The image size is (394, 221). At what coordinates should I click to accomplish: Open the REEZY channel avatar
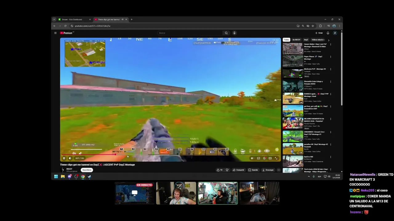(x=63, y=170)
